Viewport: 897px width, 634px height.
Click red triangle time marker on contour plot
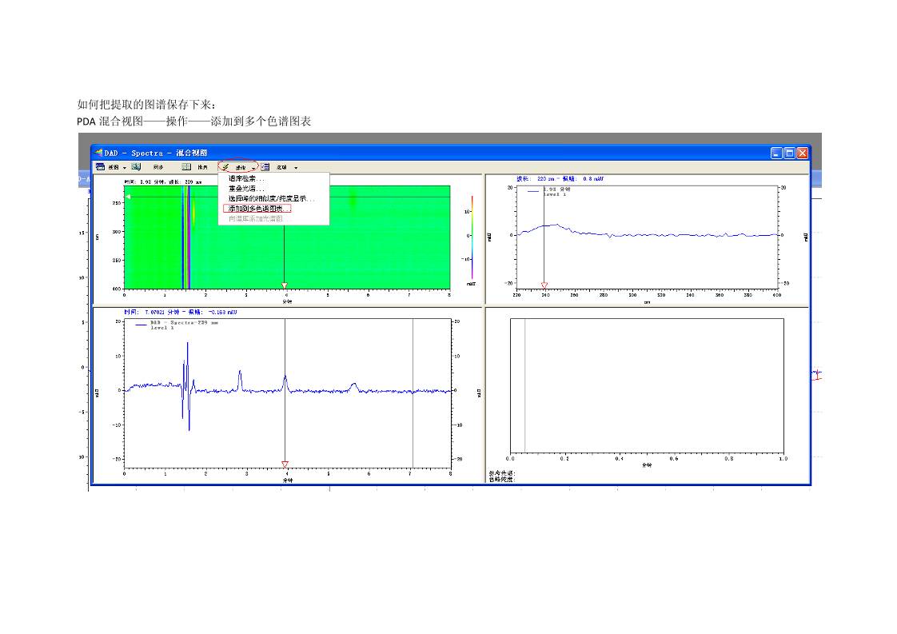point(284,285)
